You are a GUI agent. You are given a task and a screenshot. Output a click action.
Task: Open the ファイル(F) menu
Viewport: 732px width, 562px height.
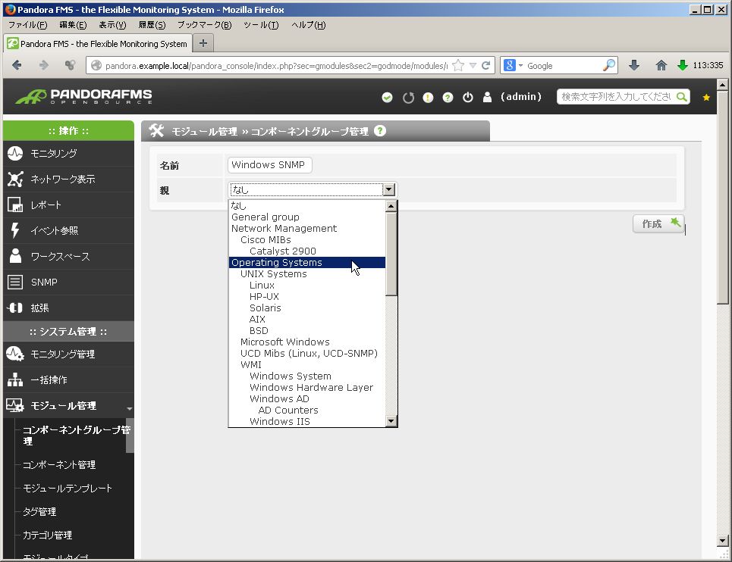(x=27, y=25)
